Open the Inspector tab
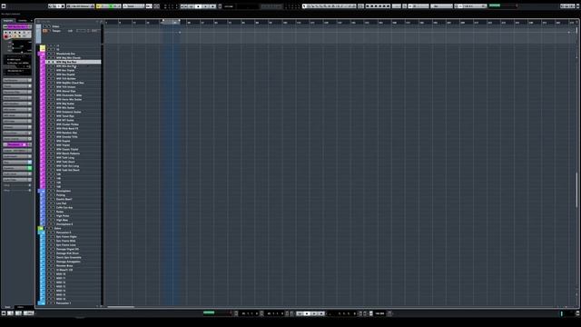Image resolution: width=581 pixels, height=327 pixels. [8, 21]
